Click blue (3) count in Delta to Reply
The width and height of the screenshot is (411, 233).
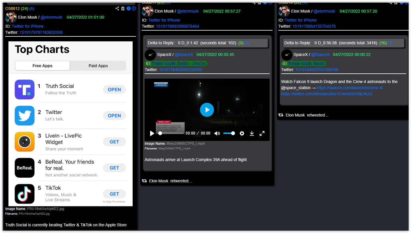pos(247,43)
